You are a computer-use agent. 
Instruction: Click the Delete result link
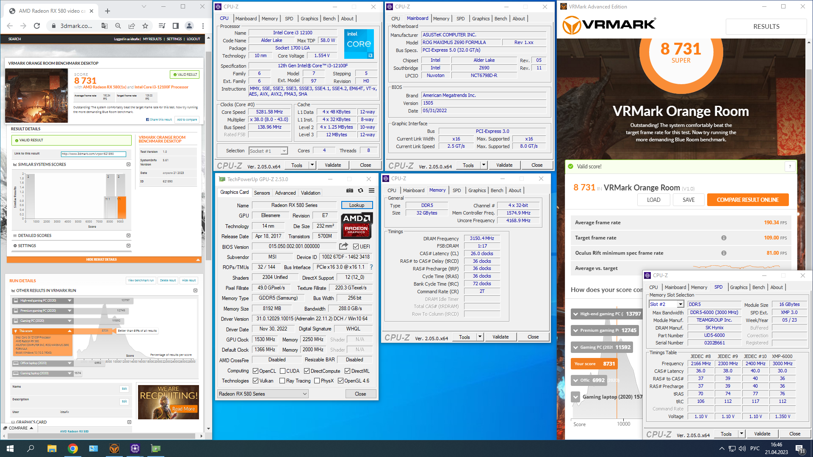168,281
